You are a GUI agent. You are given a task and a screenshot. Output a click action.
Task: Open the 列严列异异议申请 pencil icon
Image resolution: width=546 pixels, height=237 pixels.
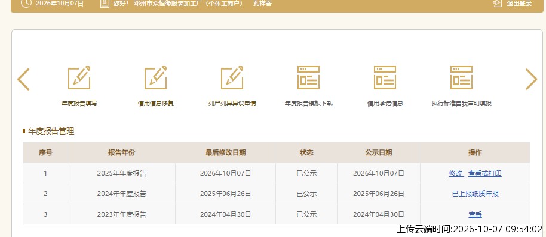(x=232, y=77)
